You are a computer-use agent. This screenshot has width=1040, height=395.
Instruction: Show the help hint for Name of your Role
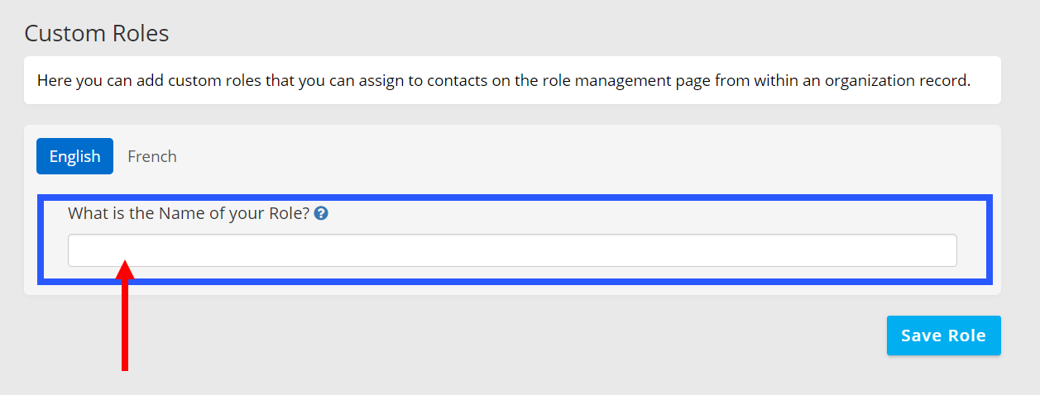pyautogui.click(x=322, y=213)
